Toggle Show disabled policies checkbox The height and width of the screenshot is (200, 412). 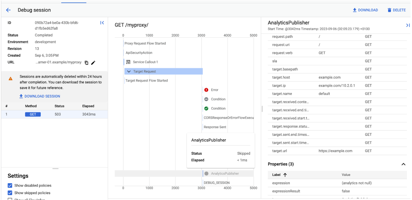point(10,186)
